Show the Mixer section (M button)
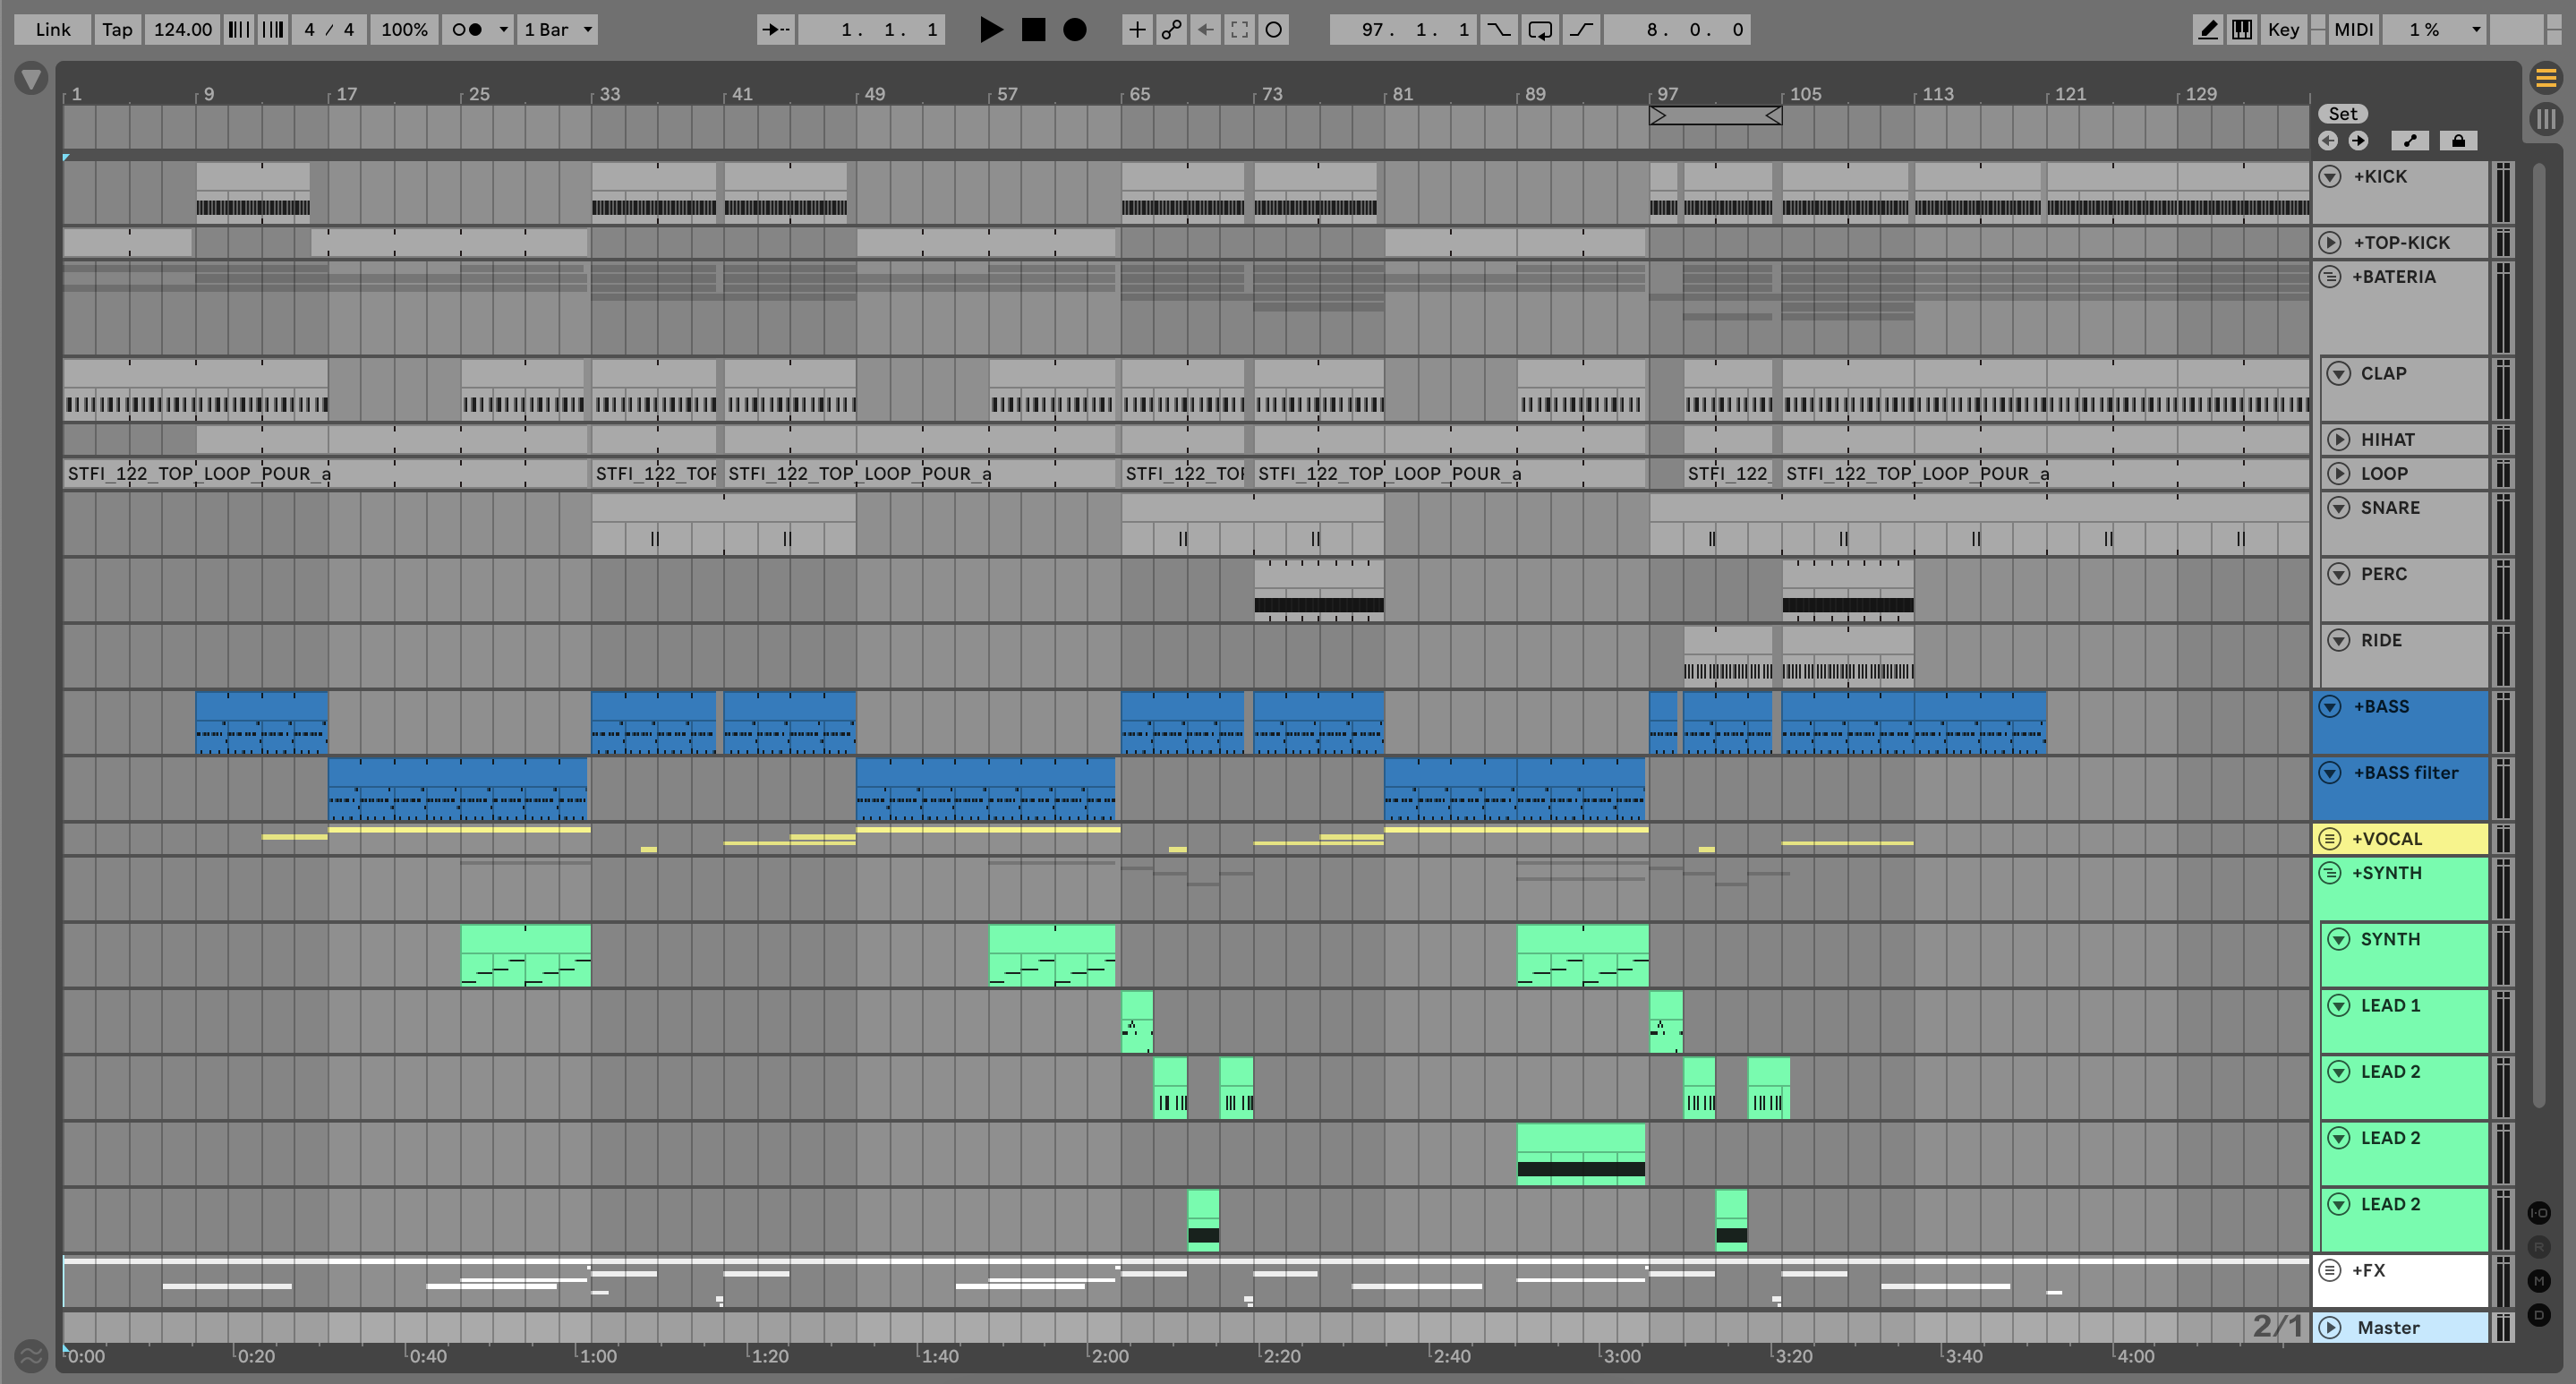The width and height of the screenshot is (2576, 1384). point(2539,1281)
